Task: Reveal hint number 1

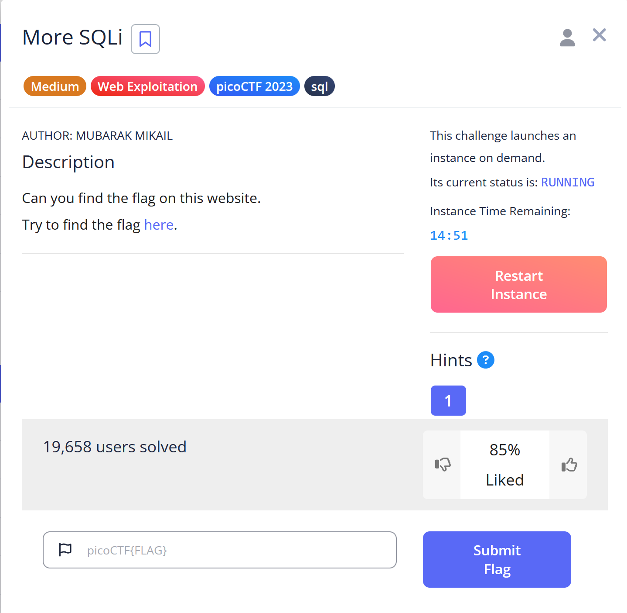Action: coord(448,400)
